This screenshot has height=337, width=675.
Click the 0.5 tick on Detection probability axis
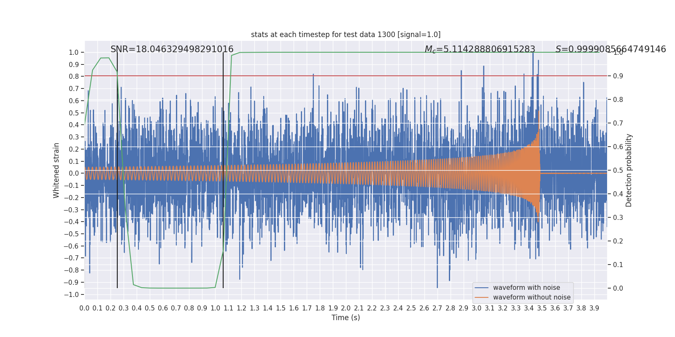point(618,170)
